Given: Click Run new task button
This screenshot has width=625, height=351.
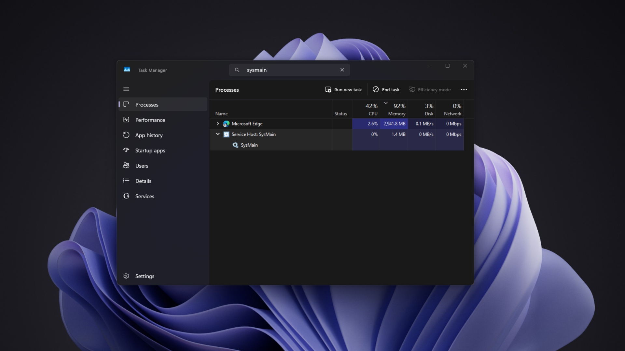Looking at the screenshot, I should point(343,90).
